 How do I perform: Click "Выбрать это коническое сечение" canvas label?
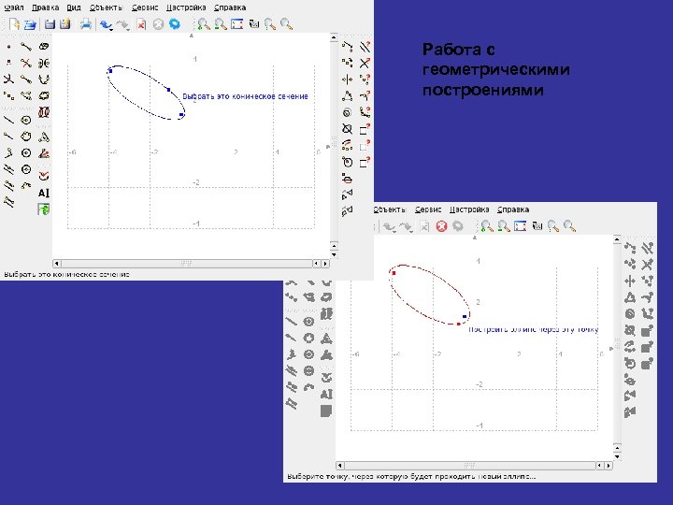click(x=246, y=96)
